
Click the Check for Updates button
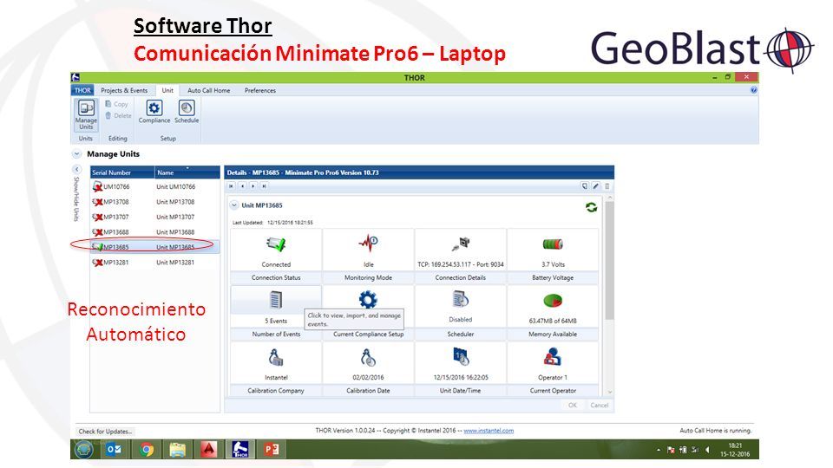tap(105, 432)
